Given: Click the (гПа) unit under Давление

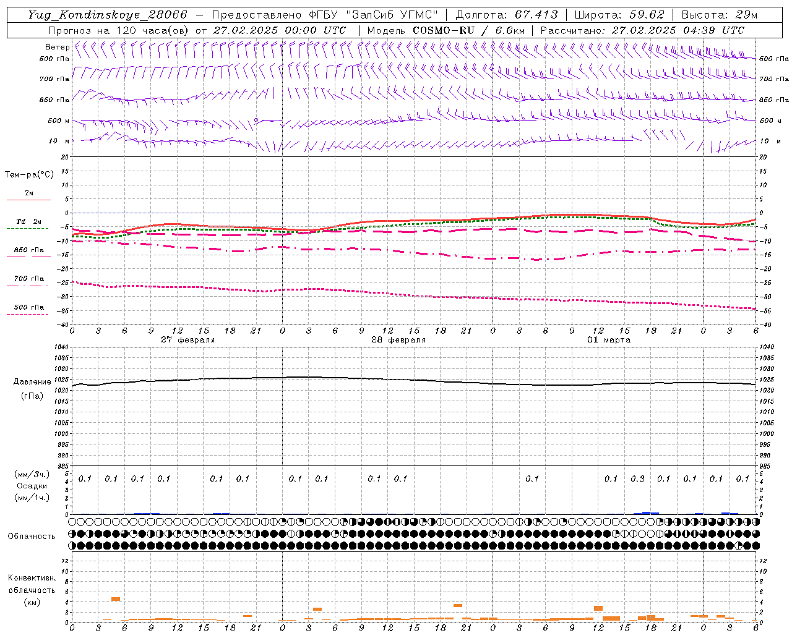Looking at the screenshot, I should pos(31,396).
